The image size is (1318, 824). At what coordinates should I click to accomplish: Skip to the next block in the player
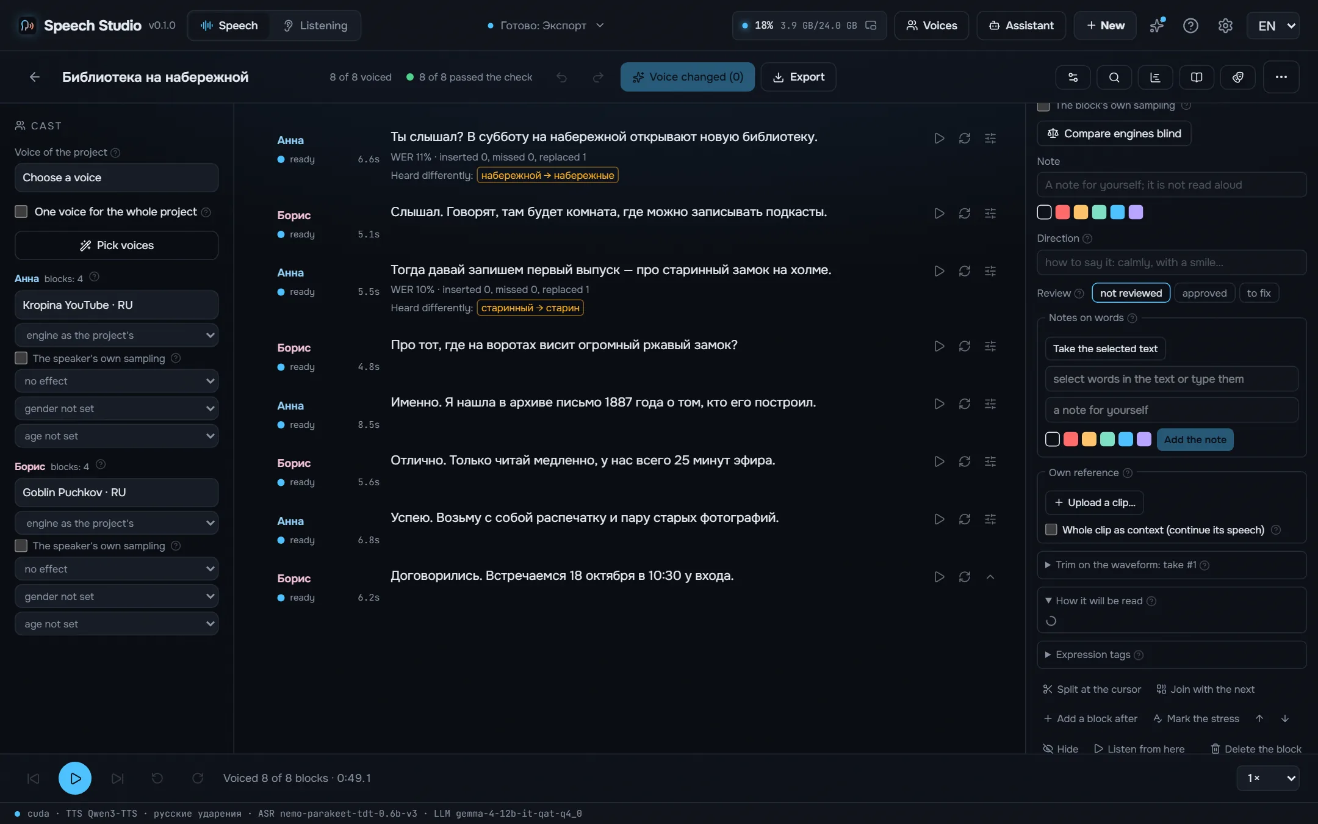117,778
